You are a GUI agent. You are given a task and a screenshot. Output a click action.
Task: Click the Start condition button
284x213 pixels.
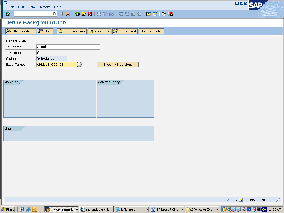20,31
